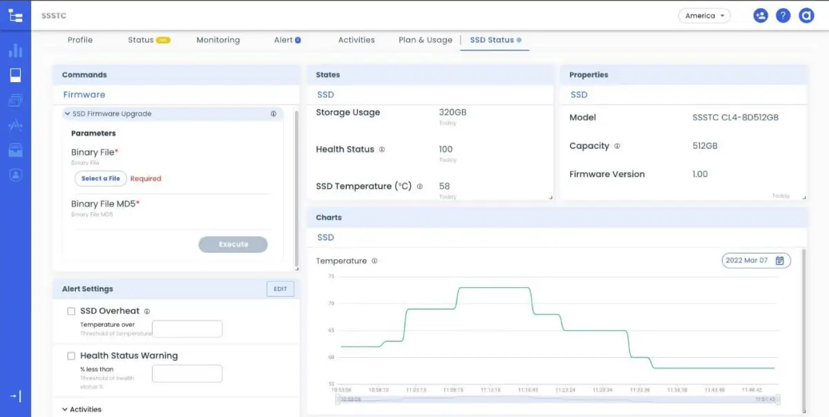Viewport: 829px width, 417px height.
Task: Open the bar chart dashboard in sidebar
Action: point(15,50)
